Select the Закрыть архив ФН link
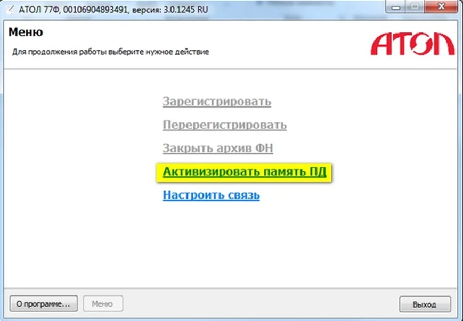Screen dimensions: 463x321 click(217, 148)
